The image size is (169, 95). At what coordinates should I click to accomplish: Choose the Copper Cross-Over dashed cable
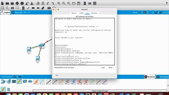tap(55, 82)
